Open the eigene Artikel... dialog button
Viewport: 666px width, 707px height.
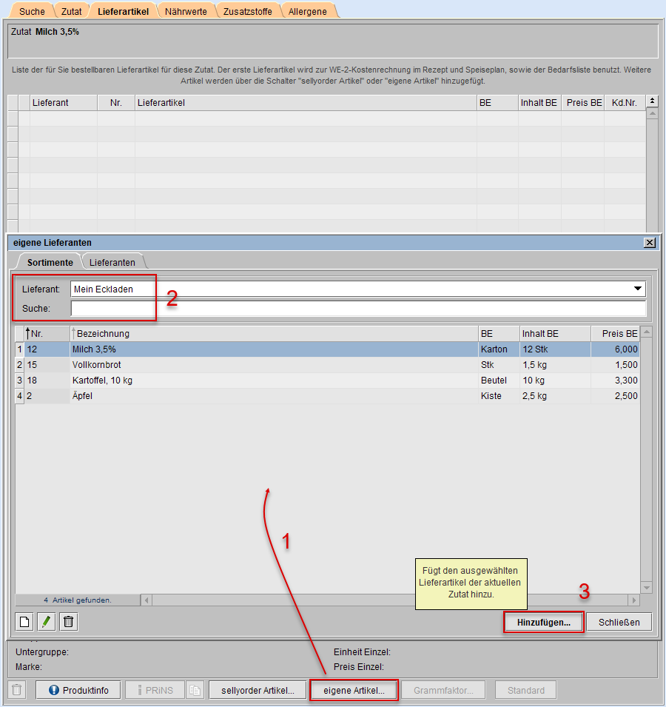[x=354, y=690]
